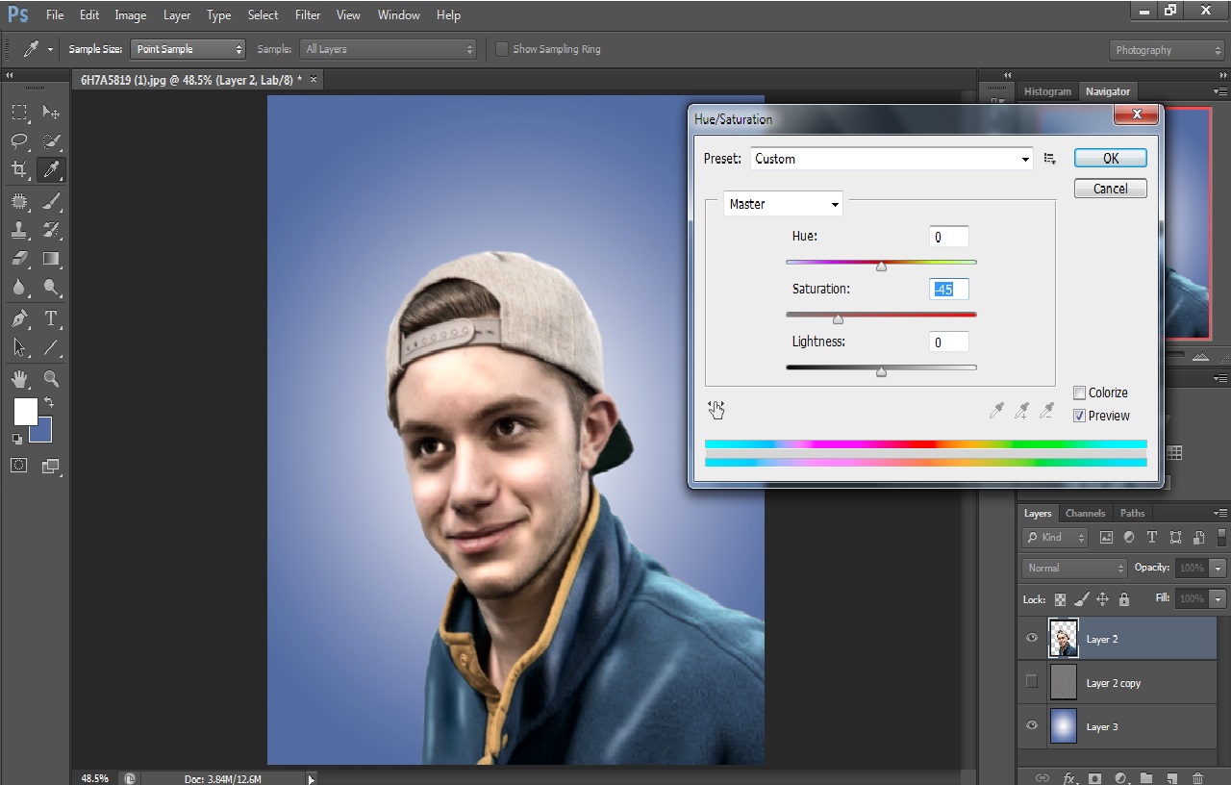Open the Filter menu
1231x785 pixels.
point(308,15)
